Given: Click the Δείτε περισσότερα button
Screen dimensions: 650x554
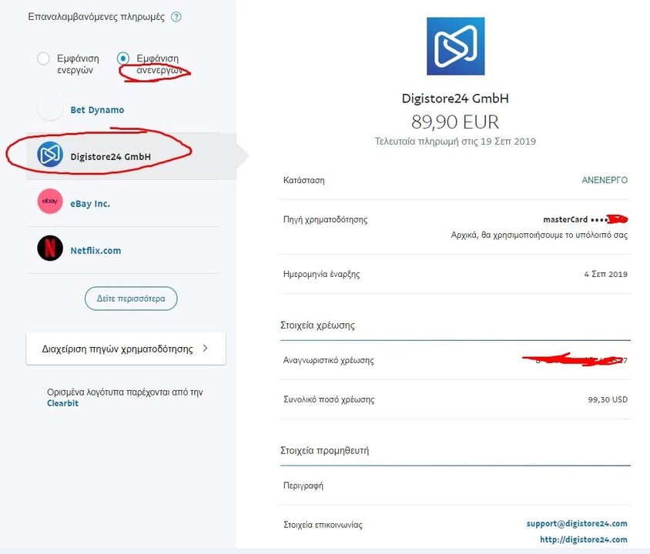Looking at the screenshot, I should click(131, 299).
